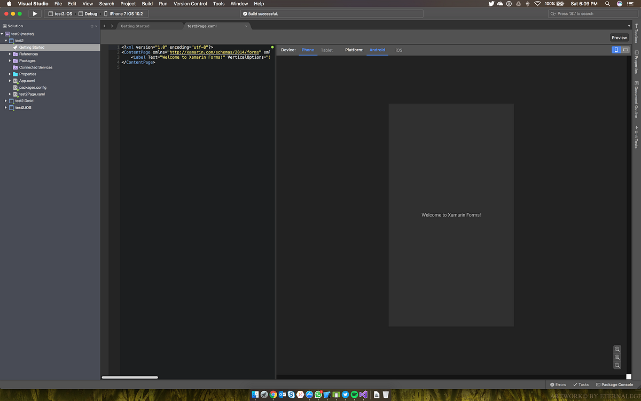Open the Errors pad
This screenshot has width=641, height=401.
[x=557, y=384]
